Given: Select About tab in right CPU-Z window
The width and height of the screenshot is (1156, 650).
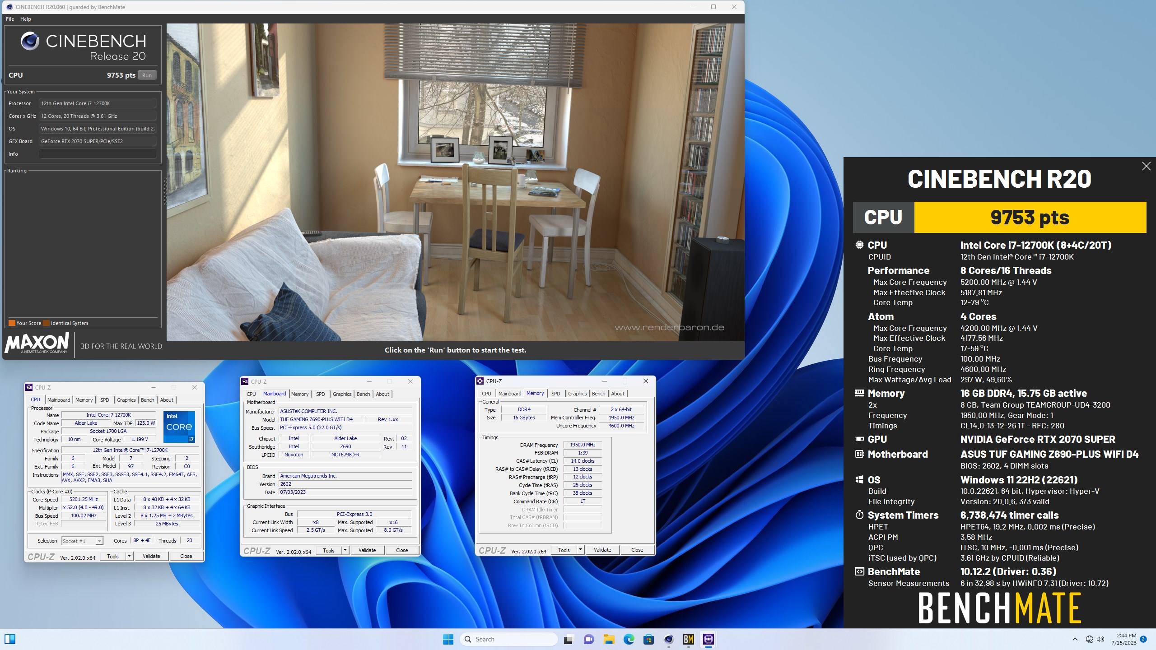Looking at the screenshot, I should point(618,394).
